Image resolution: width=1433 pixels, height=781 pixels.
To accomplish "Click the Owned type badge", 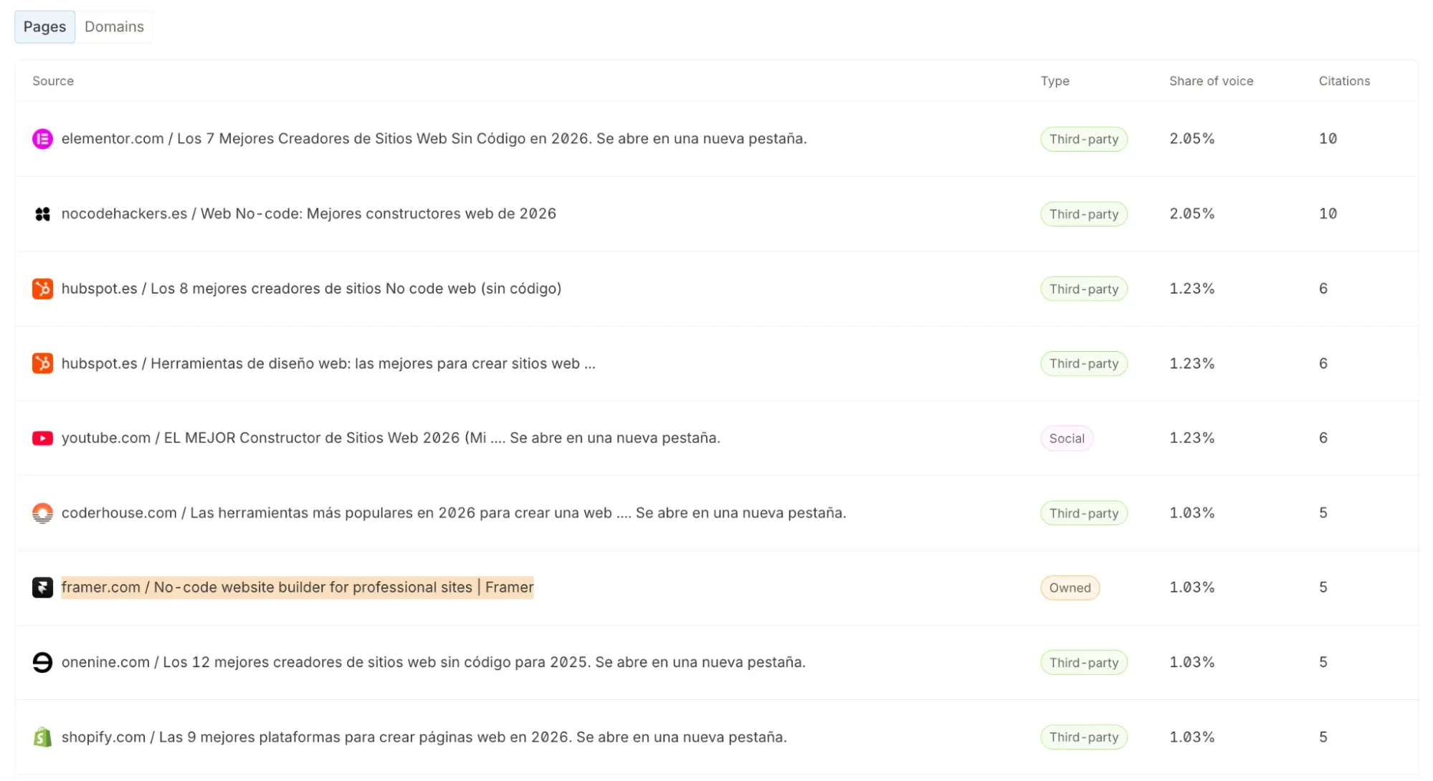I will [1070, 588].
